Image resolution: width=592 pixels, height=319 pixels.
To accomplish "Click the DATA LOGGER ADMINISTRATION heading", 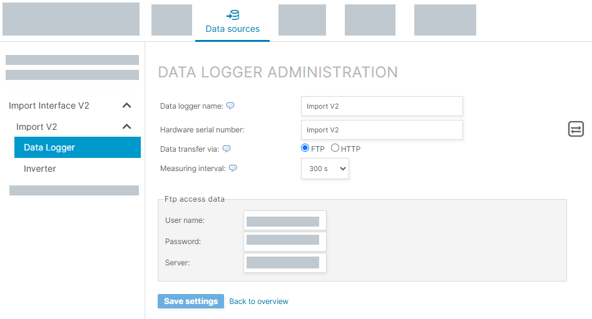I will point(277,72).
